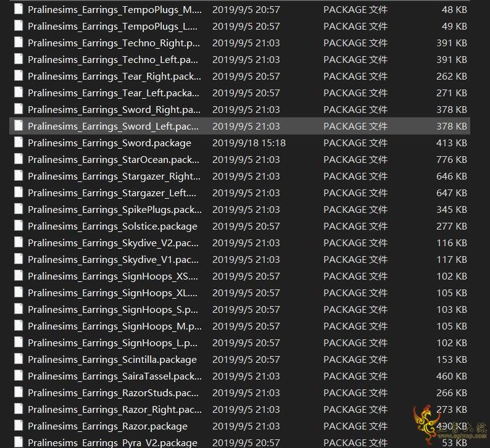Image resolution: width=490 pixels, height=448 pixels.
Task: Click the 647 KB size value
Action: (x=452, y=193)
